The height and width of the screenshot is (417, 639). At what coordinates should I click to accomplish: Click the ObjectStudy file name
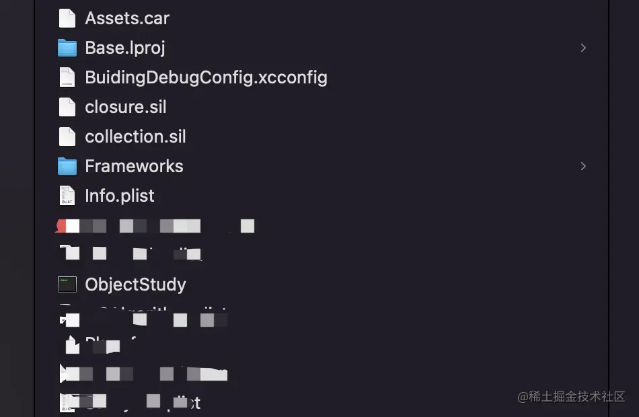click(x=135, y=285)
